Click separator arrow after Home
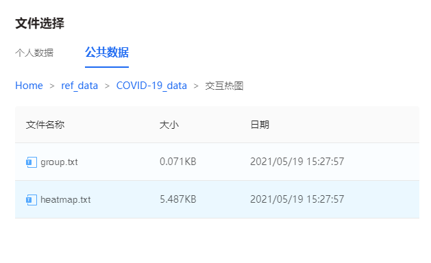 52,86
